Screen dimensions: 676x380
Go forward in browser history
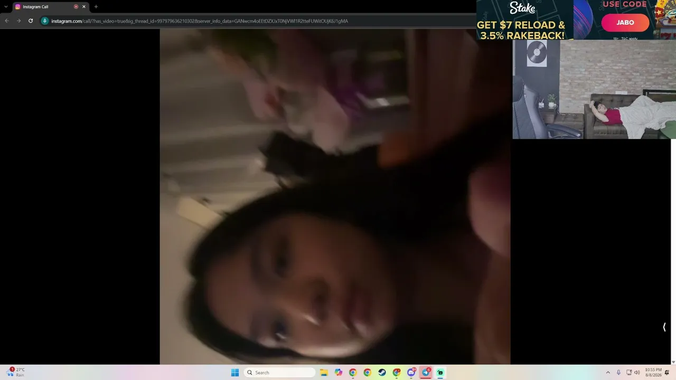pyautogui.click(x=18, y=21)
